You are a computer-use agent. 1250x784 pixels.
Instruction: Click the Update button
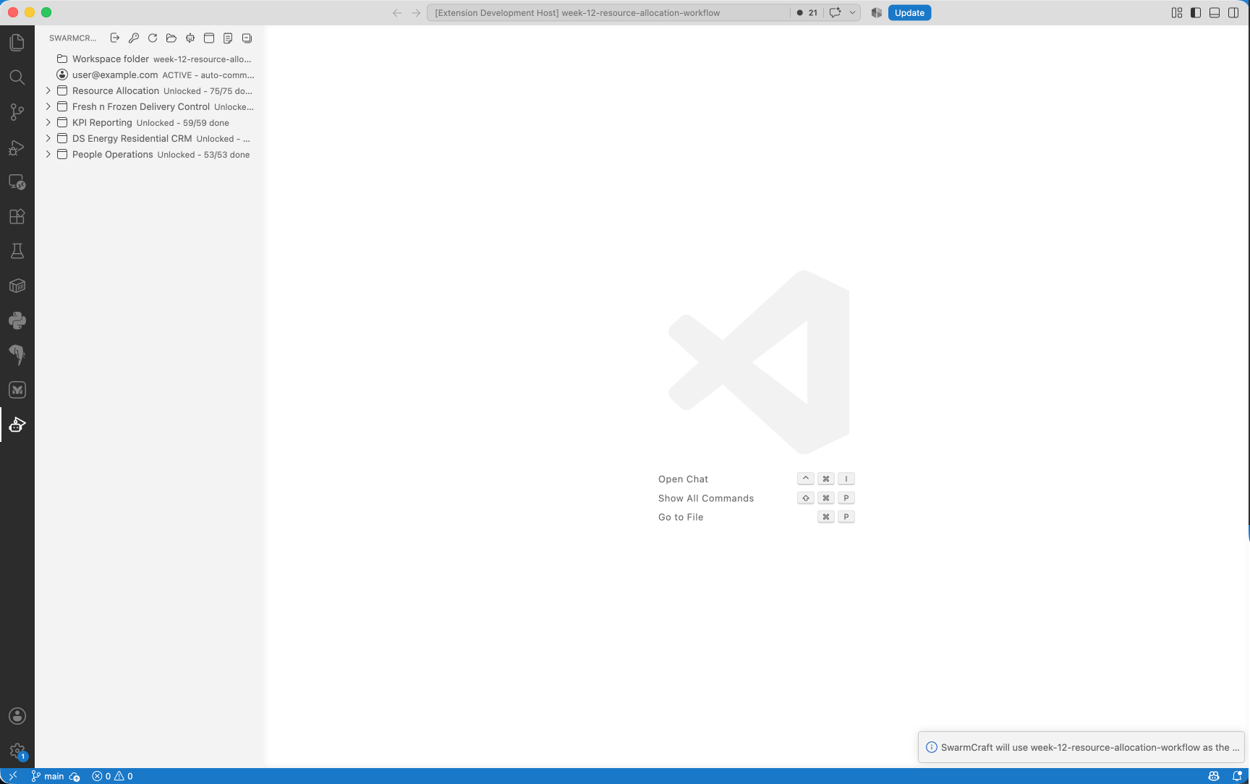tap(909, 12)
